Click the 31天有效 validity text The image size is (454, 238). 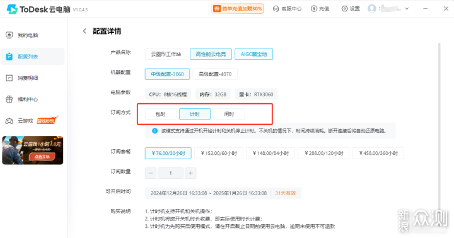286,193
